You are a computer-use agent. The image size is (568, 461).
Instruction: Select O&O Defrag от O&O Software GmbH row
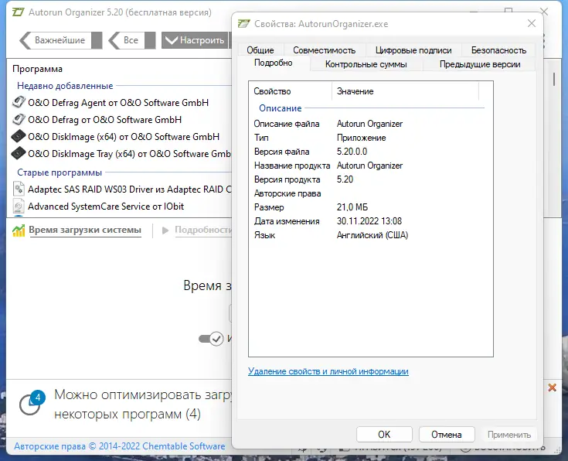coord(120,120)
